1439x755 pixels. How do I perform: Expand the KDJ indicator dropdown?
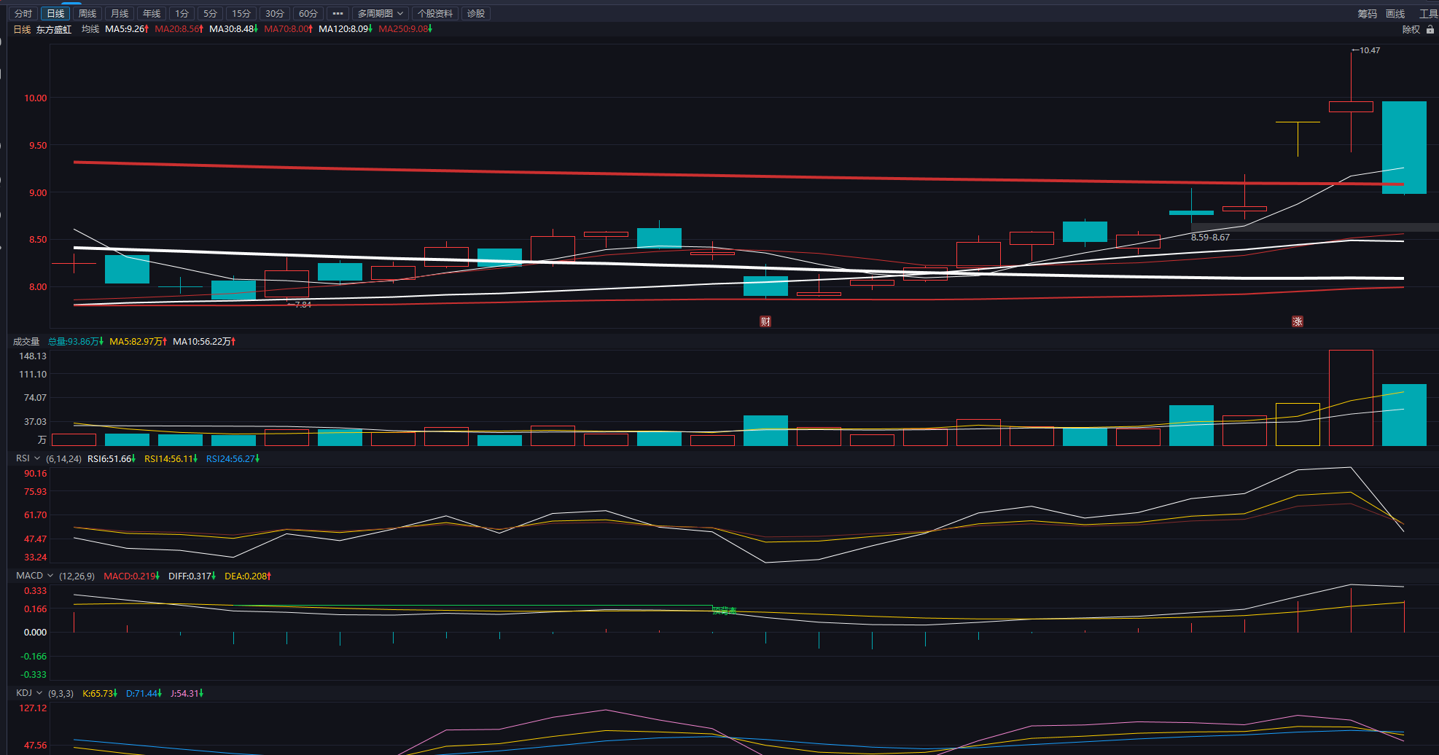point(29,693)
